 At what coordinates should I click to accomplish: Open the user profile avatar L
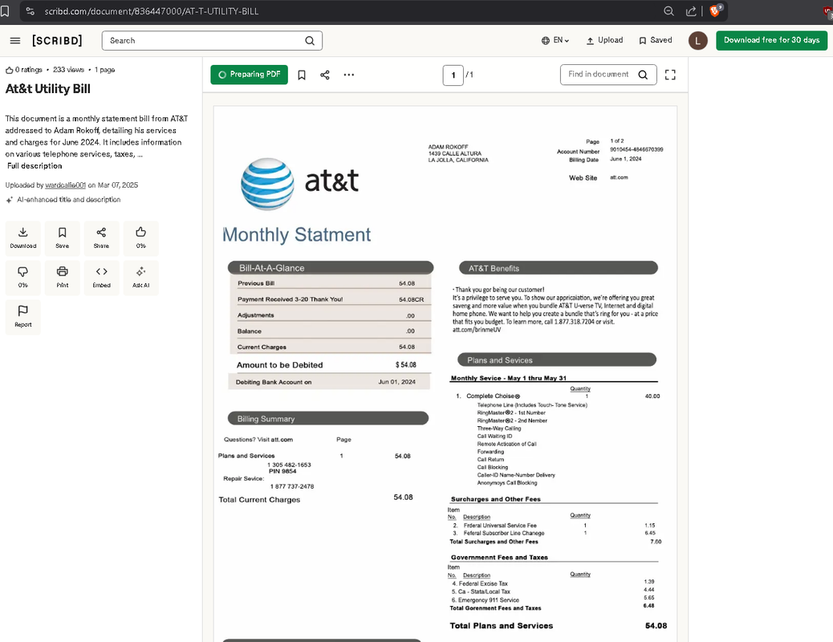(698, 40)
